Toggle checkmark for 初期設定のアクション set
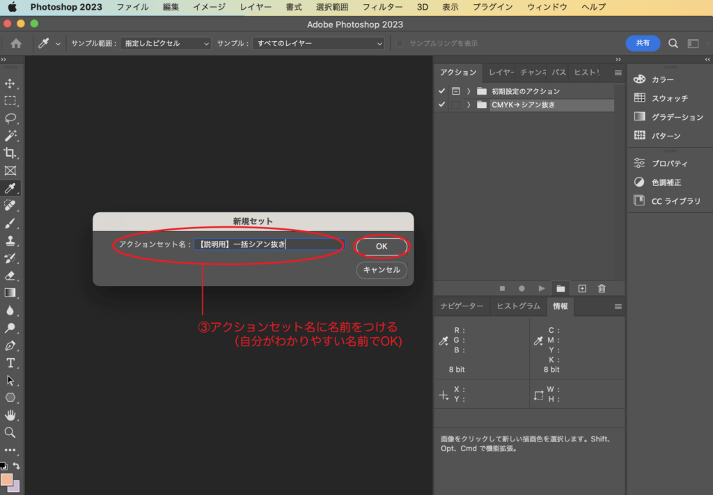The width and height of the screenshot is (713, 495). [441, 91]
